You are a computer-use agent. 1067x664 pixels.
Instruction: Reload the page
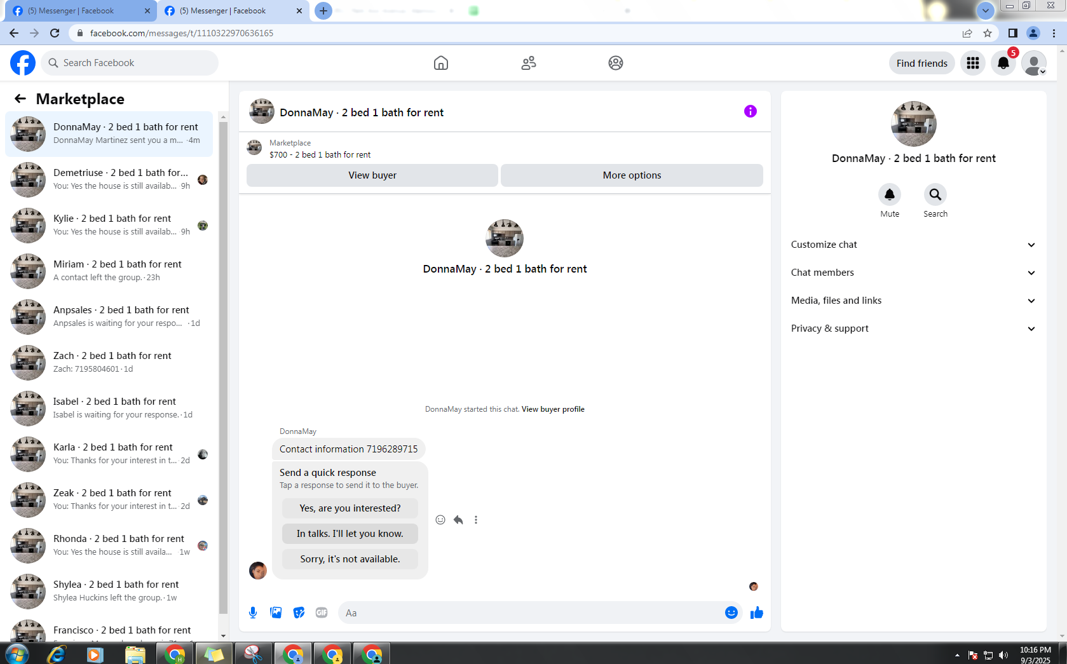click(55, 33)
